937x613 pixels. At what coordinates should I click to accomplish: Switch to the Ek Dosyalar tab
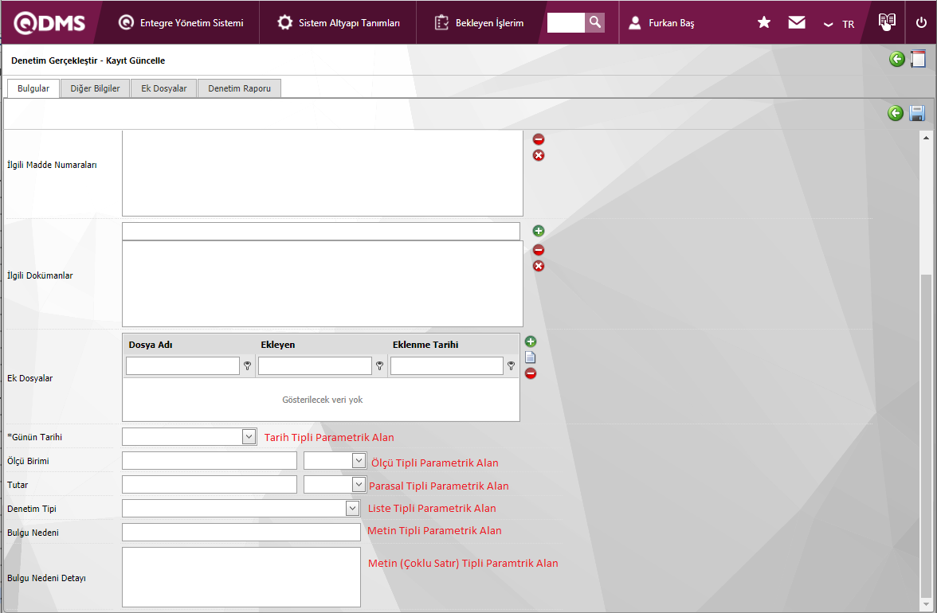pos(164,88)
